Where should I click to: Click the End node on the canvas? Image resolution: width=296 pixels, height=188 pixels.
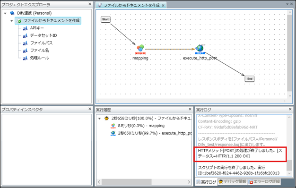pyautogui.click(x=250, y=79)
